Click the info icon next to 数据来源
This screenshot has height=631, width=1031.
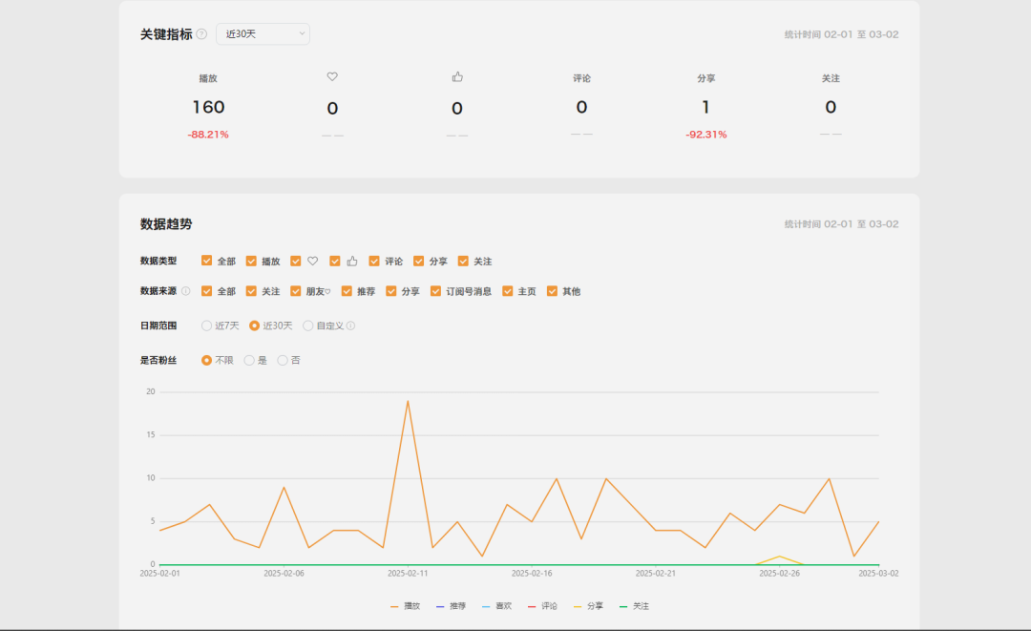coord(186,291)
